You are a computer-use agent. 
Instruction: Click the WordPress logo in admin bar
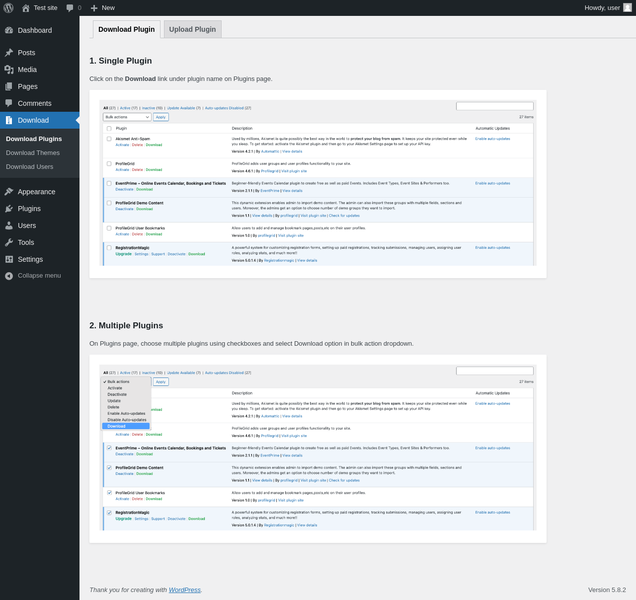point(8,8)
